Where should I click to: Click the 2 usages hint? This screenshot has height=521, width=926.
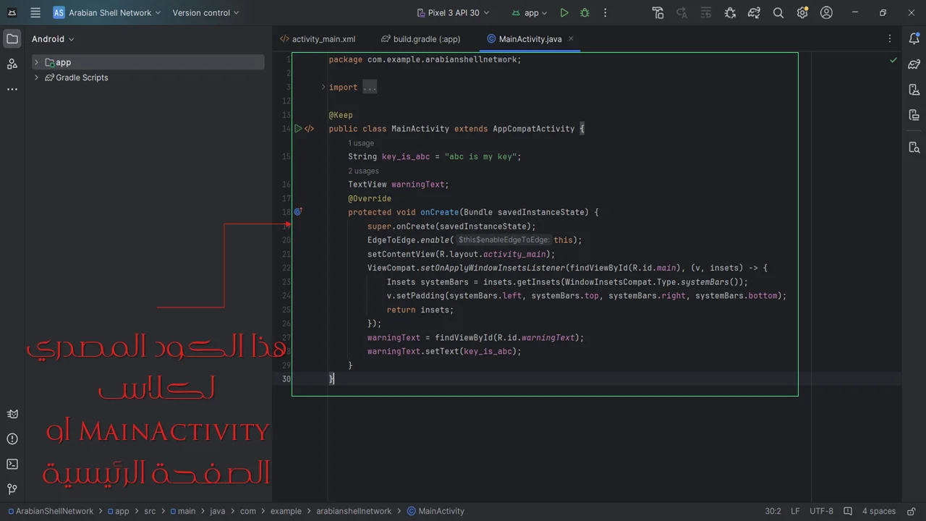363,171
